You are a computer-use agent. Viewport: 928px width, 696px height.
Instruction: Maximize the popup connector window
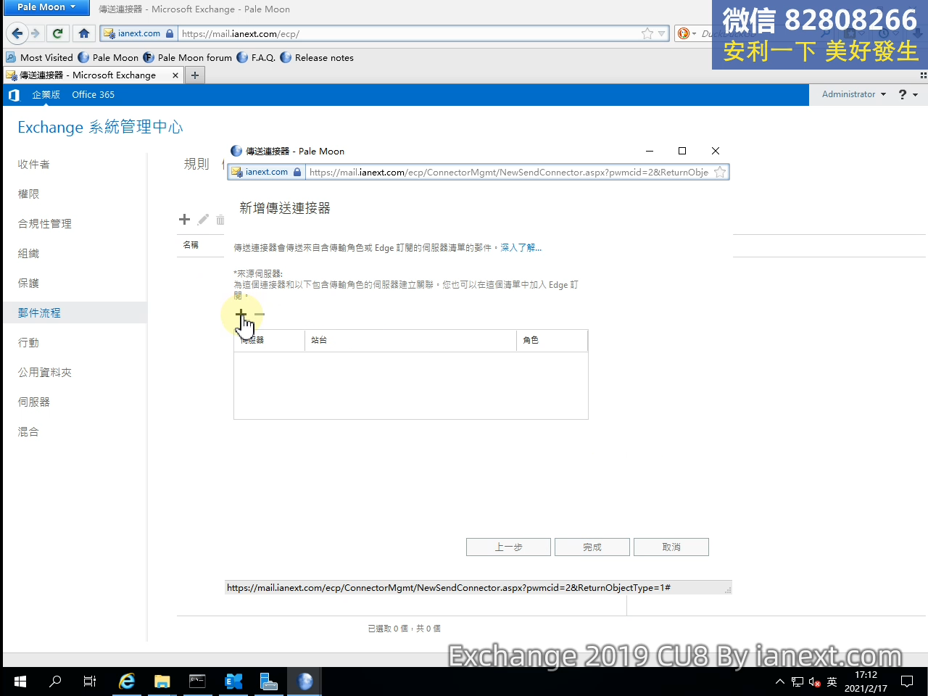(681, 151)
